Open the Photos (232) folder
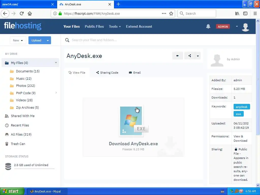 25,86
